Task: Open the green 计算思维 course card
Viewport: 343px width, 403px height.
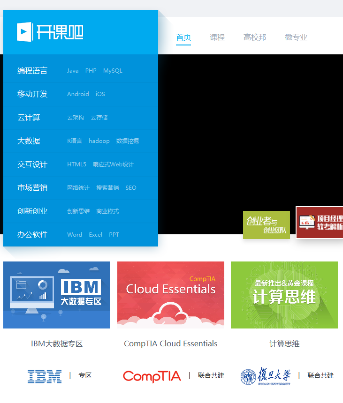Action: pyautogui.click(x=284, y=295)
